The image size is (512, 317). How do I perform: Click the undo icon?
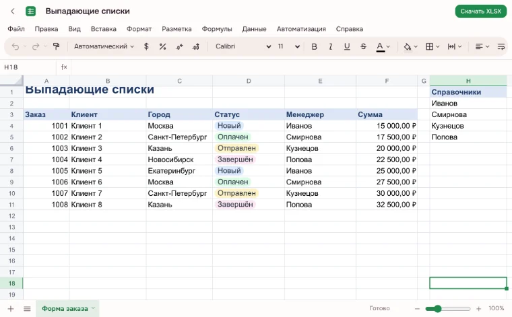click(x=15, y=46)
